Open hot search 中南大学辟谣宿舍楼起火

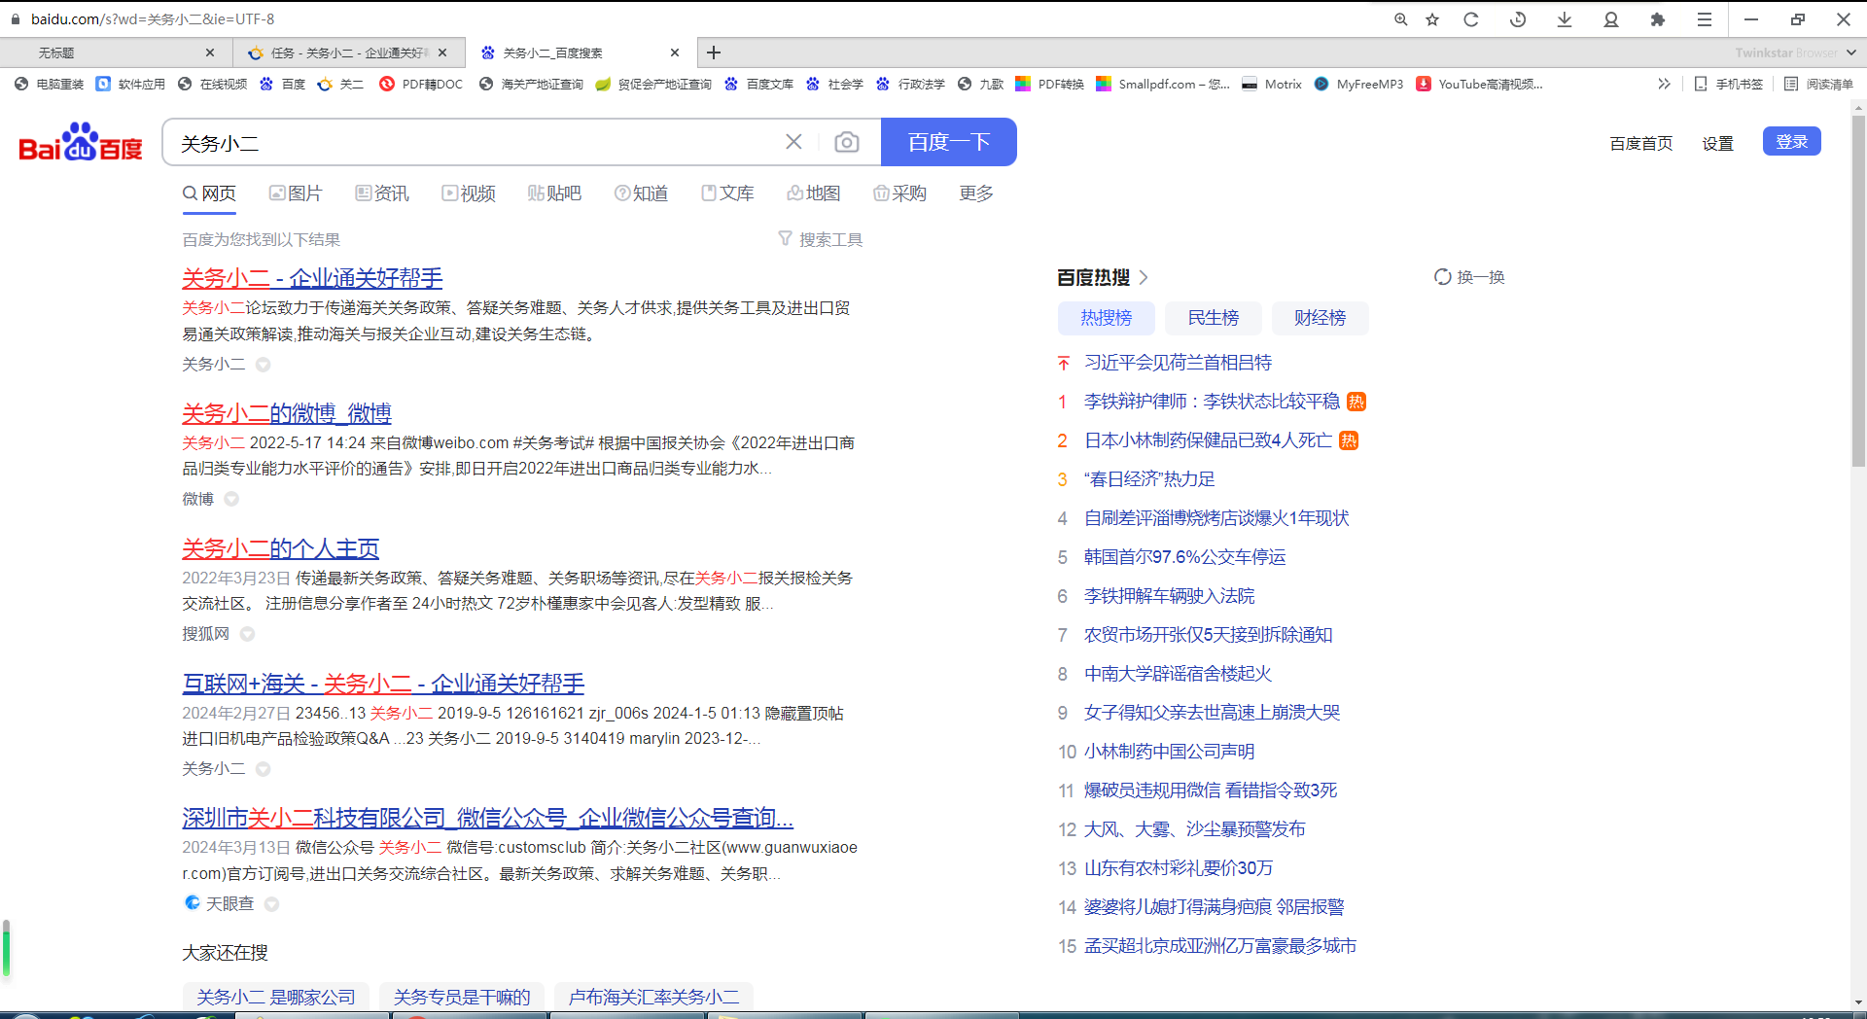(1178, 674)
